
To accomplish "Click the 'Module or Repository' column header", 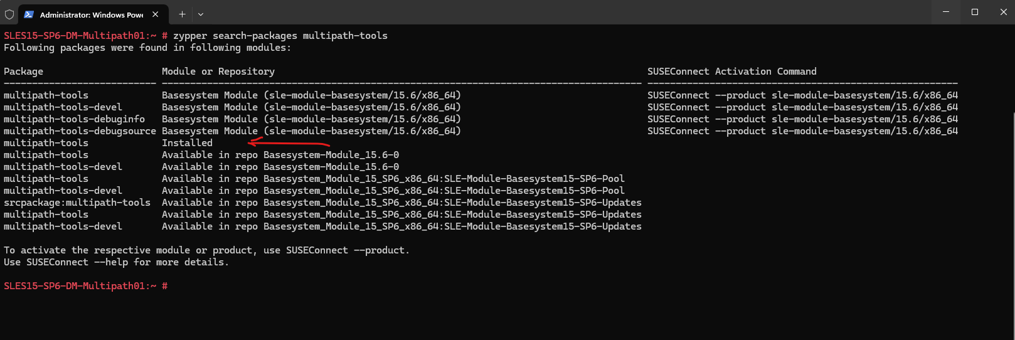I will click(x=218, y=72).
